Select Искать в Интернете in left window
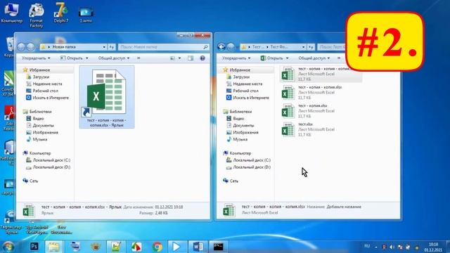This screenshot has height=253, width=450. [47, 98]
